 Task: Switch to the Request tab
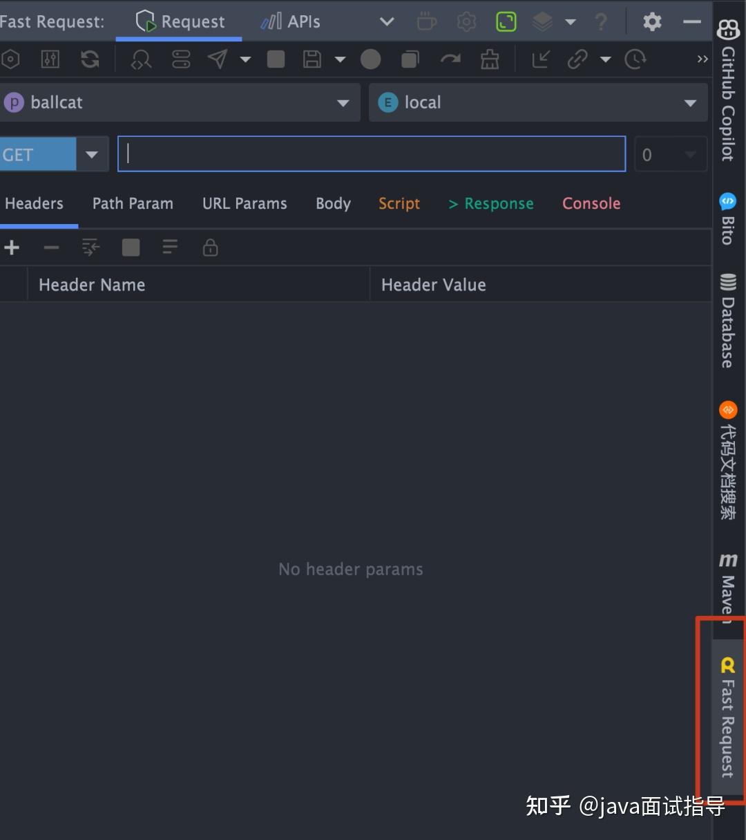180,21
